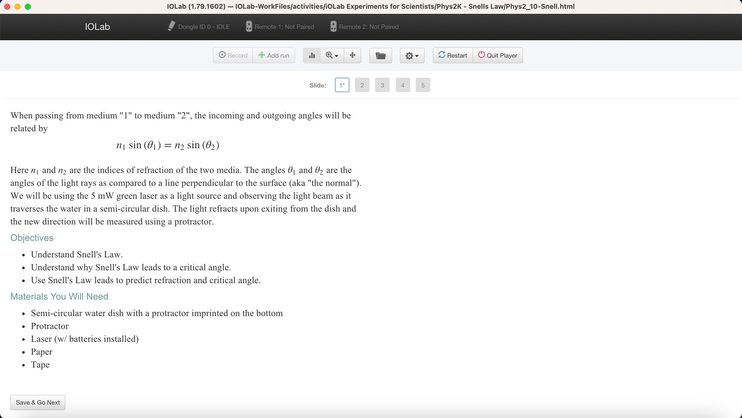Click the Dongle ID 0 - IDLE status
742x418 pixels.
[199, 27]
